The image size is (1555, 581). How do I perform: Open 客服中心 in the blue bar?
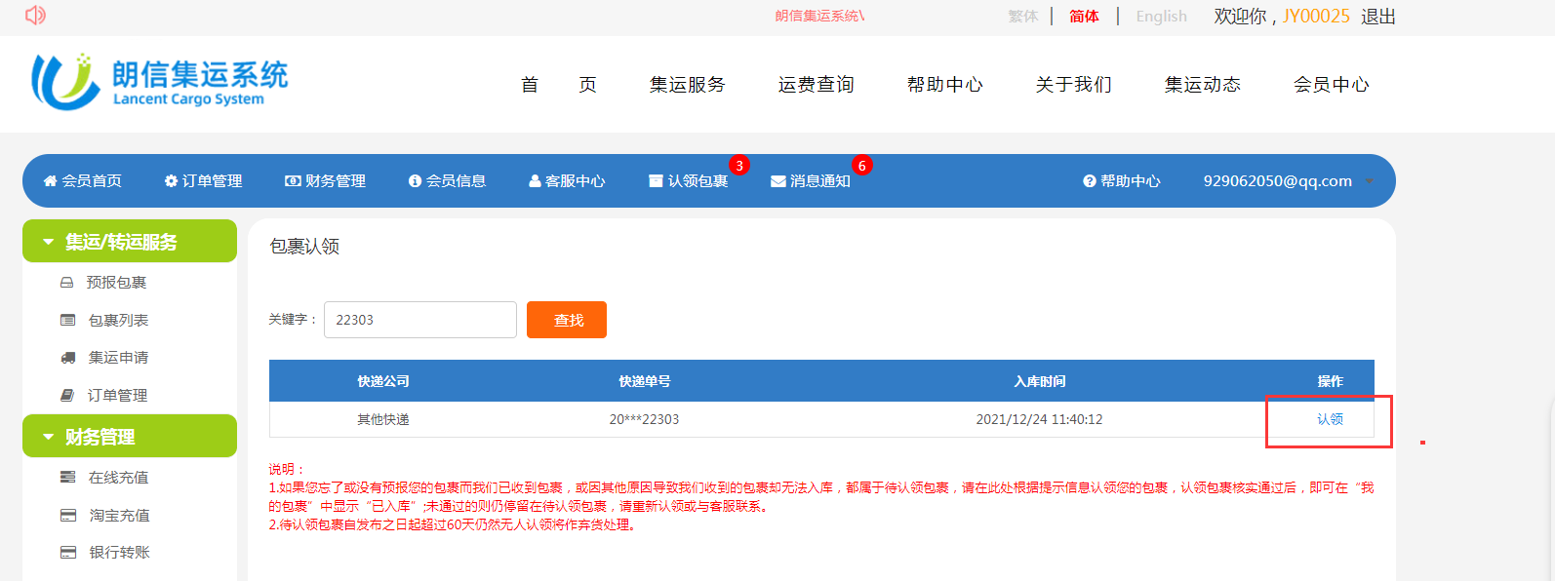click(567, 181)
